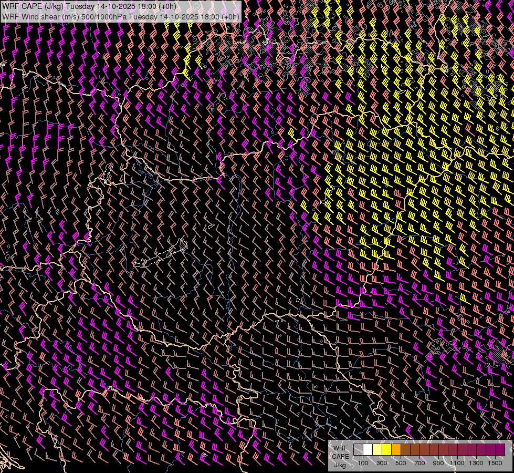
Task: Click the J/kg unit label in legend
Action: [340, 465]
